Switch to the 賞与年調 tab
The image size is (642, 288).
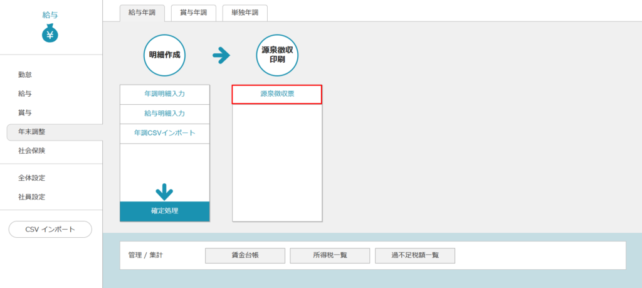click(x=193, y=13)
